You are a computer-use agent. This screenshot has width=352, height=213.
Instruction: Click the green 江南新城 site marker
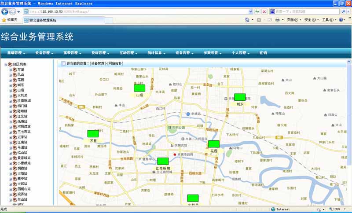(163, 161)
